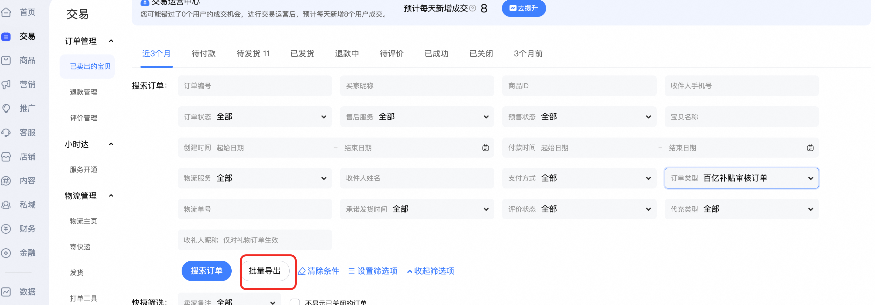Screen dimensions: 875x305
Task: Select the 交易 icon in sidebar
Action: 6,36
